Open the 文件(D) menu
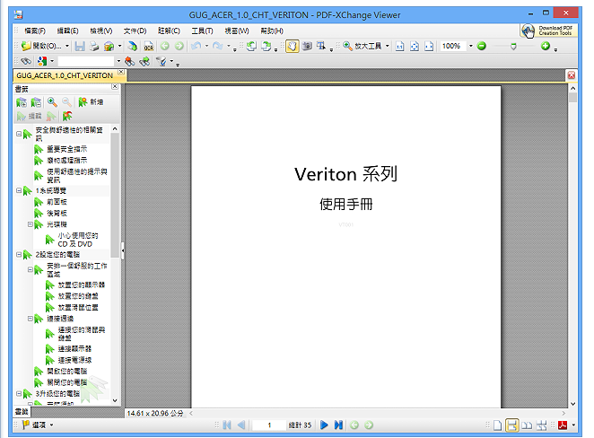Viewport: 594px width, 438px height. [135, 31]
